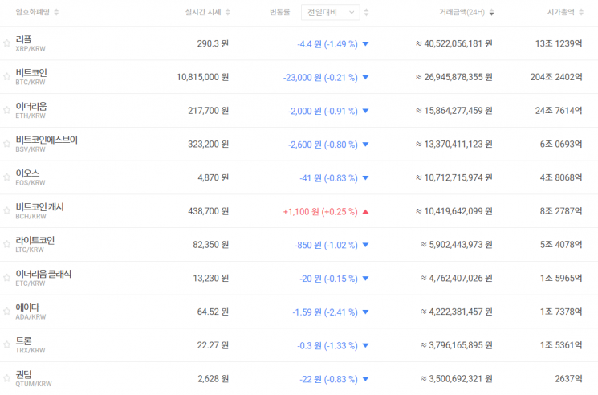Click the down triangle in 에이다 row
This screenshot has height=395, width=598.
click(x=365, y=312)
